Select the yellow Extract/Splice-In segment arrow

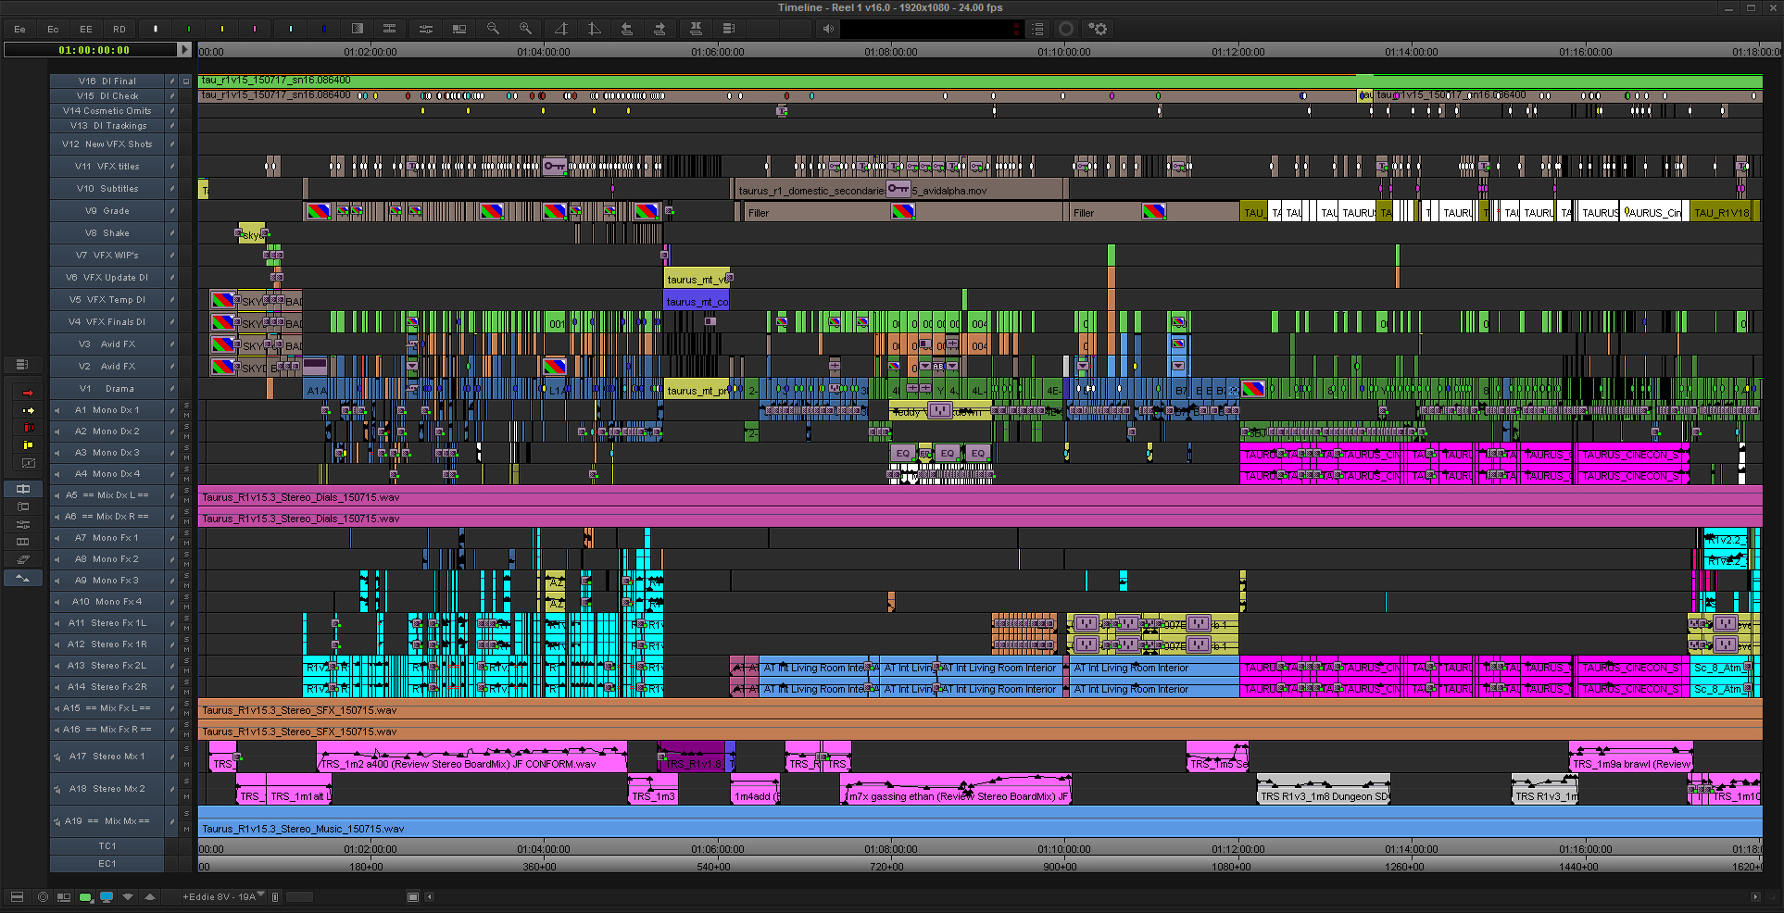28,410
